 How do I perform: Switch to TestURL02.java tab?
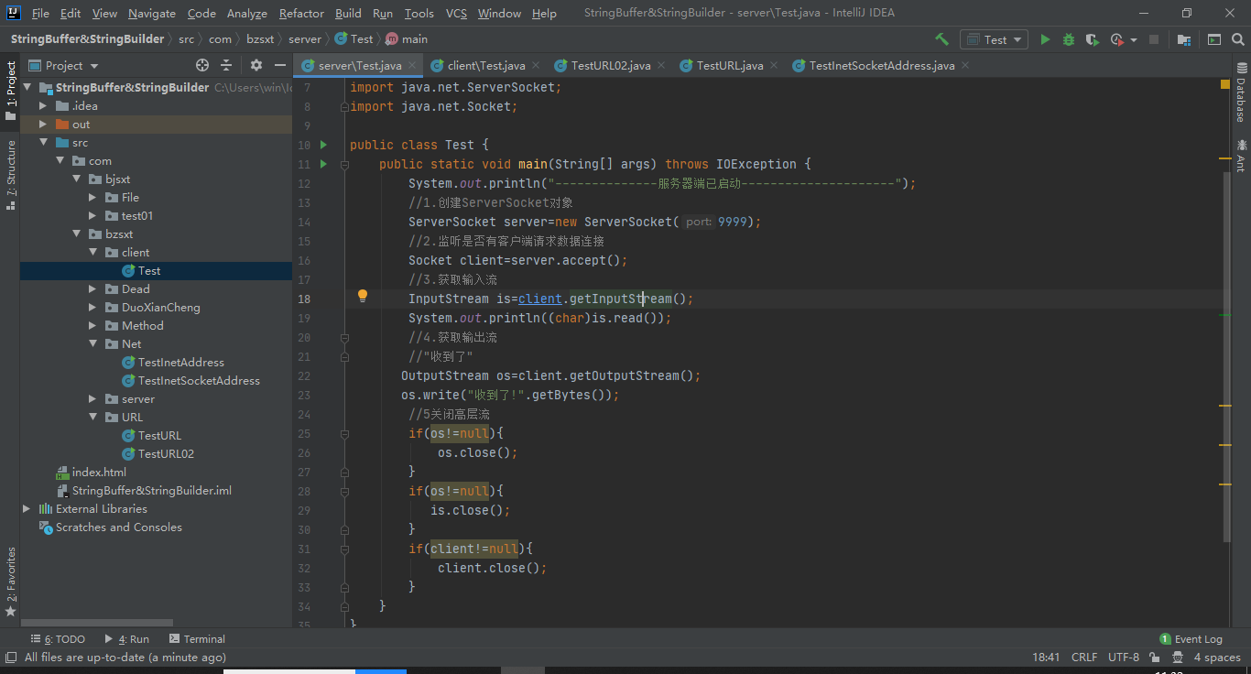point(610,66)
